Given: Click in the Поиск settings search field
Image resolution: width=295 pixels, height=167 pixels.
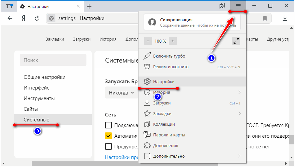Looking at the screenshot, I should (x=53, y=60).
